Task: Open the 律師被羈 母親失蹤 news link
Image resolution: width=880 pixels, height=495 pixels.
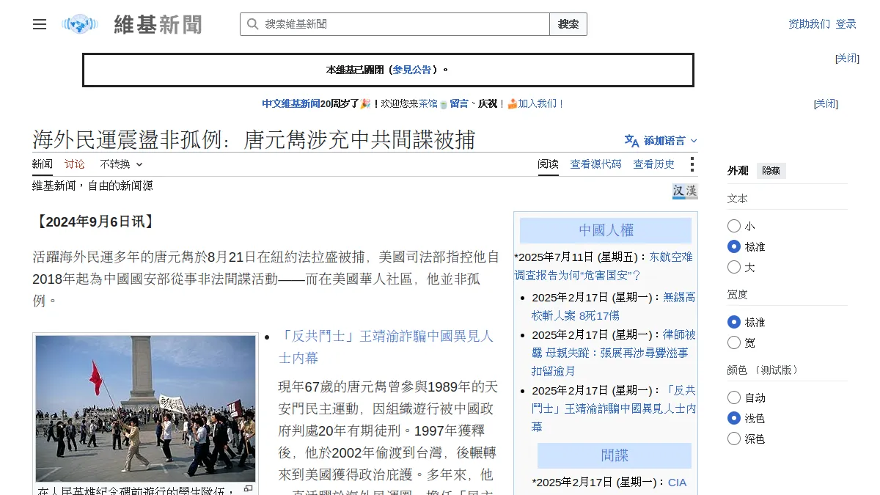Action: (613, 353)
